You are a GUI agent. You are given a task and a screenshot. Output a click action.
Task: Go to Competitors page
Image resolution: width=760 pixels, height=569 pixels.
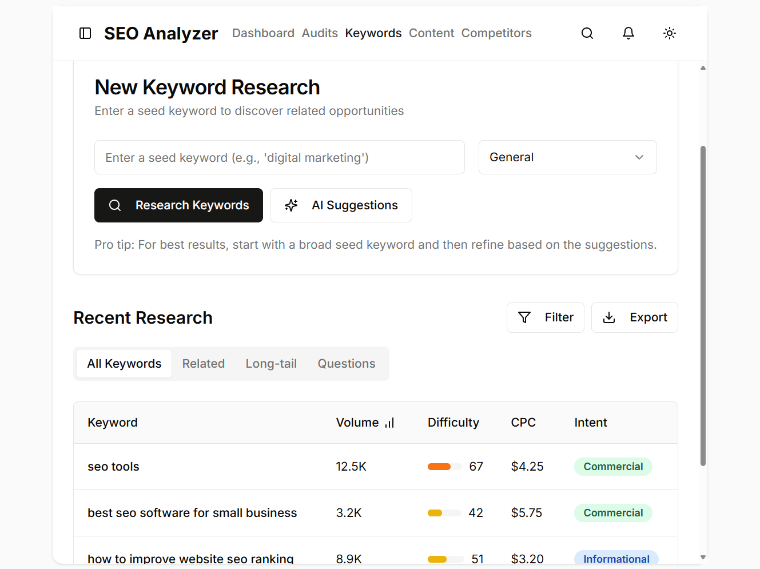pyautogui.click(x=496, y=33)
